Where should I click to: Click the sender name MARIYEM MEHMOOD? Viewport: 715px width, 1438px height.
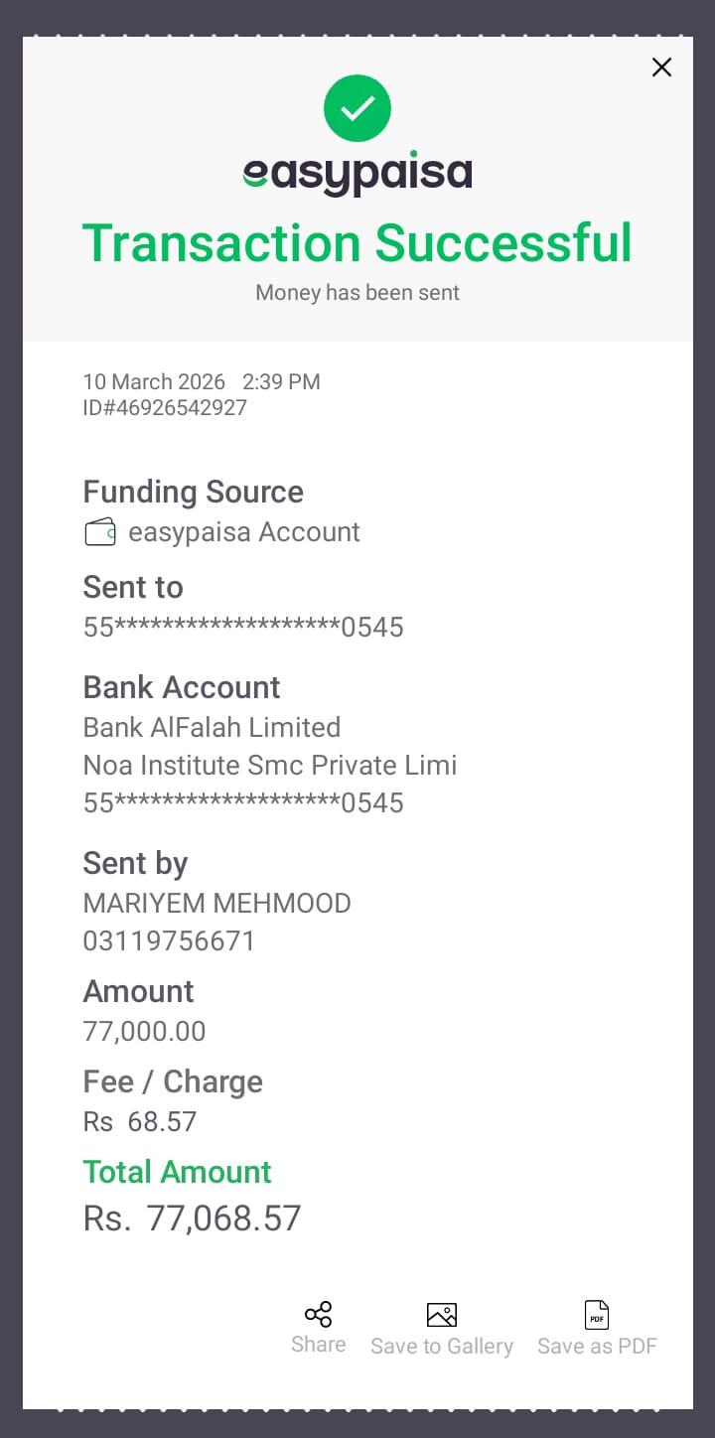217,904
